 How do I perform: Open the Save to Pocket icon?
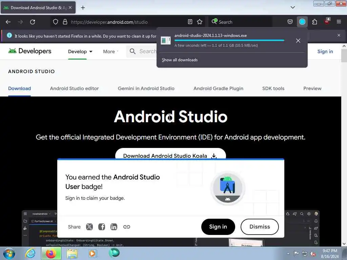pos(290,22)
